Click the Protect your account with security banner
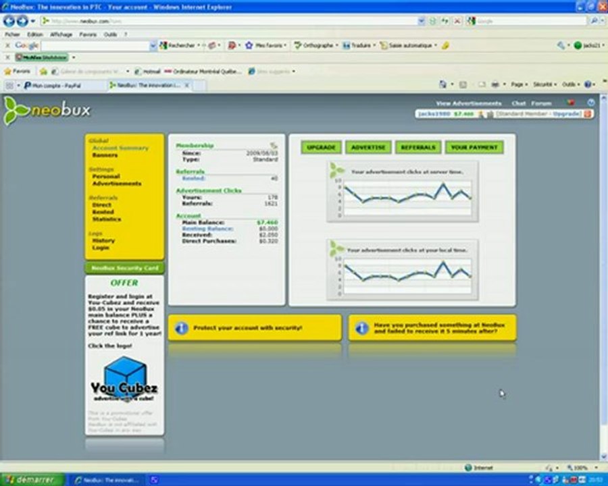 tap(255, 328)
